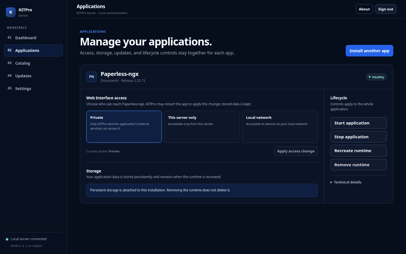Click the persistent storage notice box
Viewport: 406px width, 254px height.
tap(202, 190)
